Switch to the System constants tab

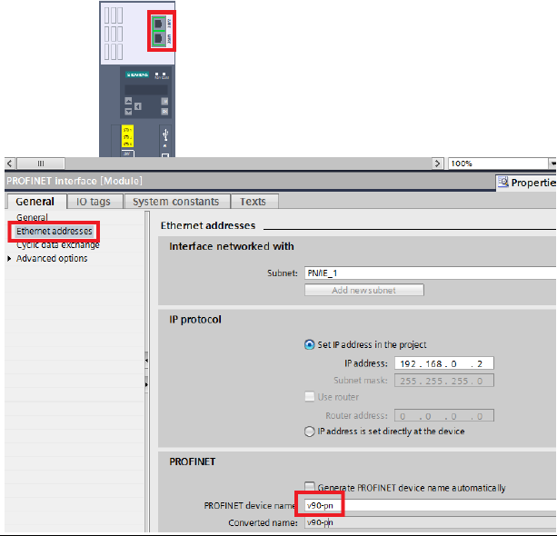point(175,202)
